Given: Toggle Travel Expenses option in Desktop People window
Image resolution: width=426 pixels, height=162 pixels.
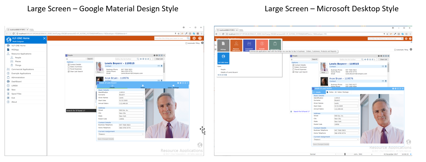Looking at the screenshot, I should click(x=293, y=70).
